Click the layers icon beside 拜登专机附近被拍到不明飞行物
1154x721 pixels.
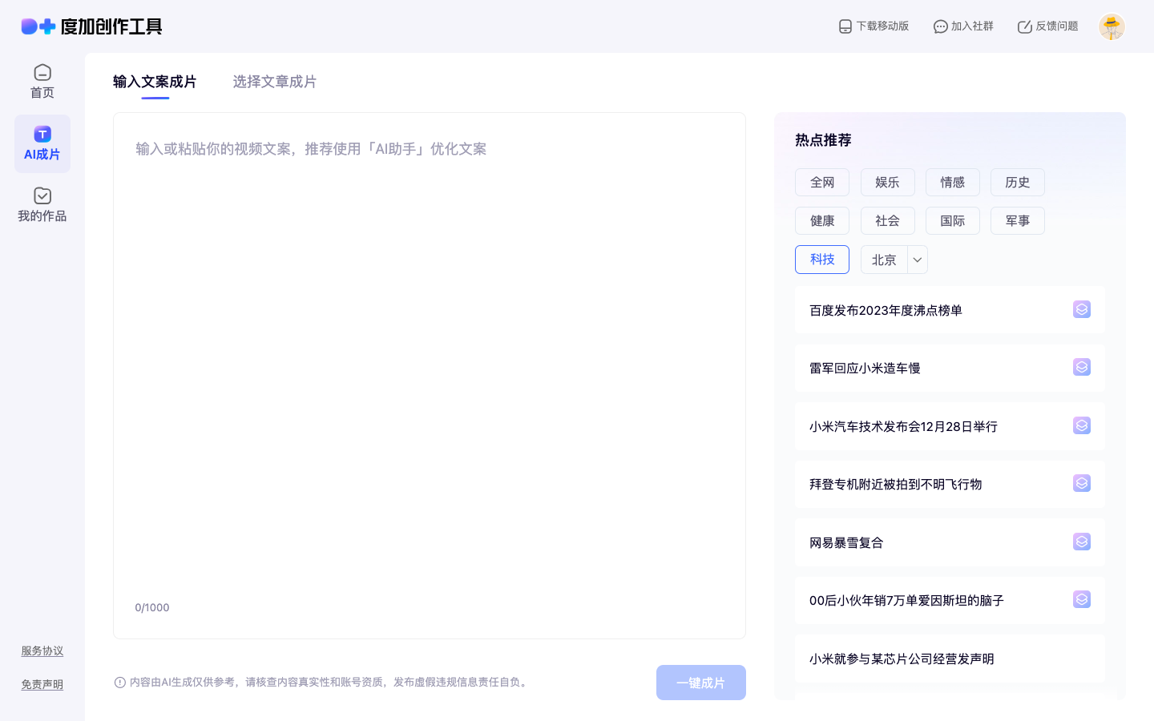(1081, 483)
